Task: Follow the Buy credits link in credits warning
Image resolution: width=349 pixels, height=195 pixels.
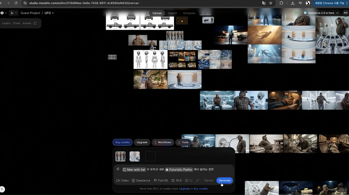Action: [x=201, y=189]
